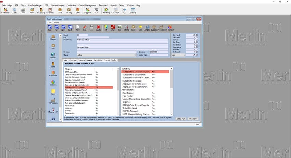
Task: Open Depots in the side panel
Action: tap(53, 56)
